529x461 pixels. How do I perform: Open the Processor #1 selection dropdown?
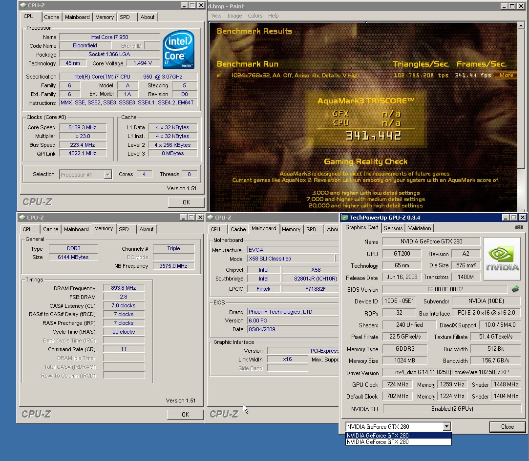(x=107, y=175)
